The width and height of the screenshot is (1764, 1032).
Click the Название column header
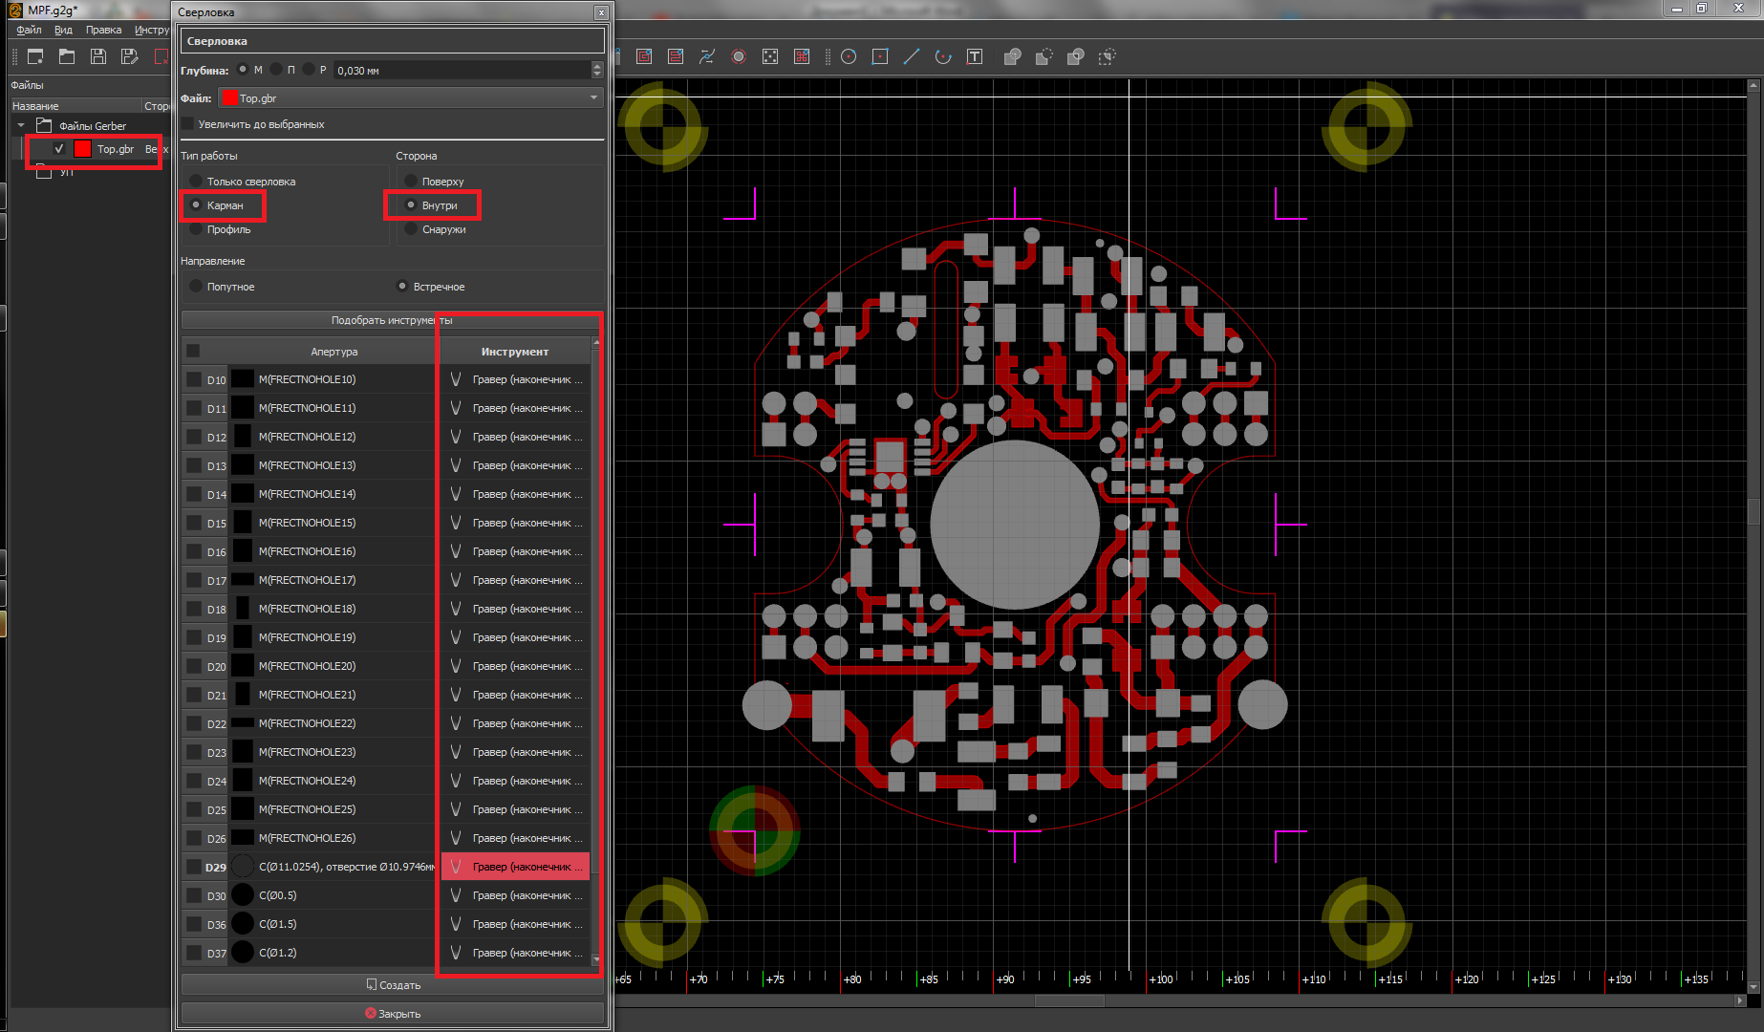[x=75, y=106]
